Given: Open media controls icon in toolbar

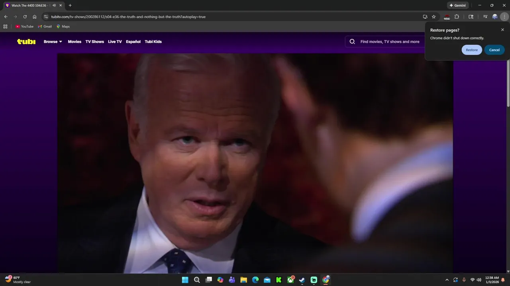Looking at the screenshot, I should [485, 17].
